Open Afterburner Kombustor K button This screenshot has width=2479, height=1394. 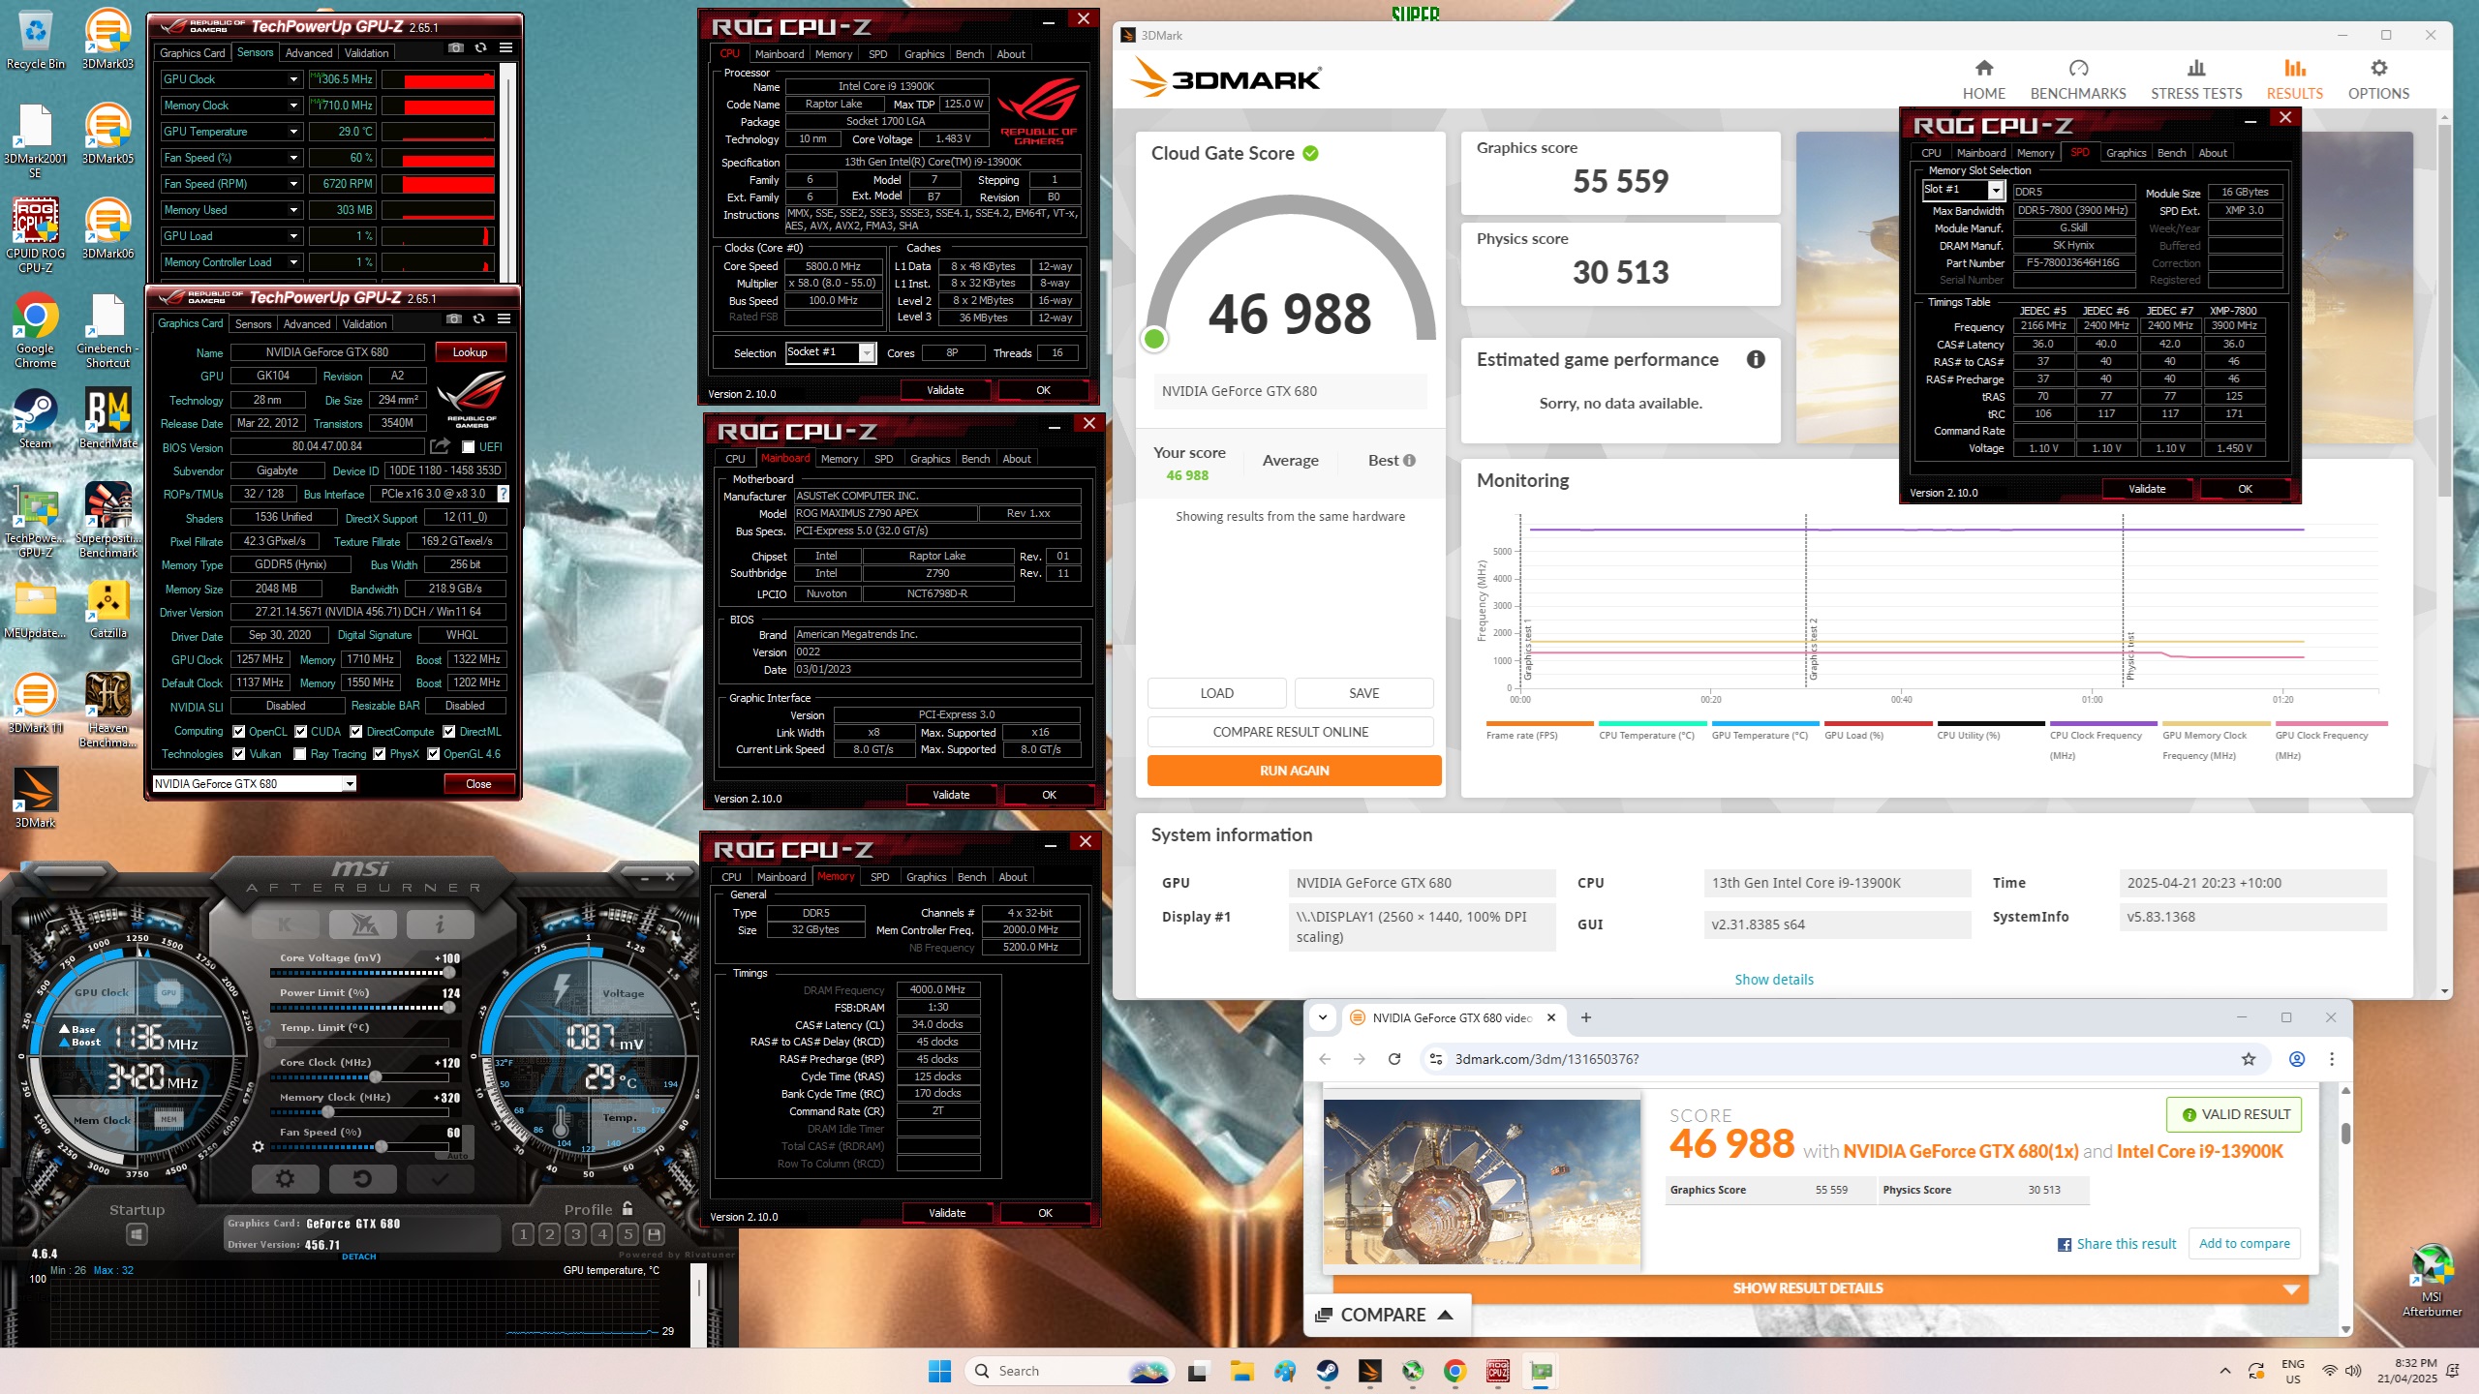pos(285,924)
